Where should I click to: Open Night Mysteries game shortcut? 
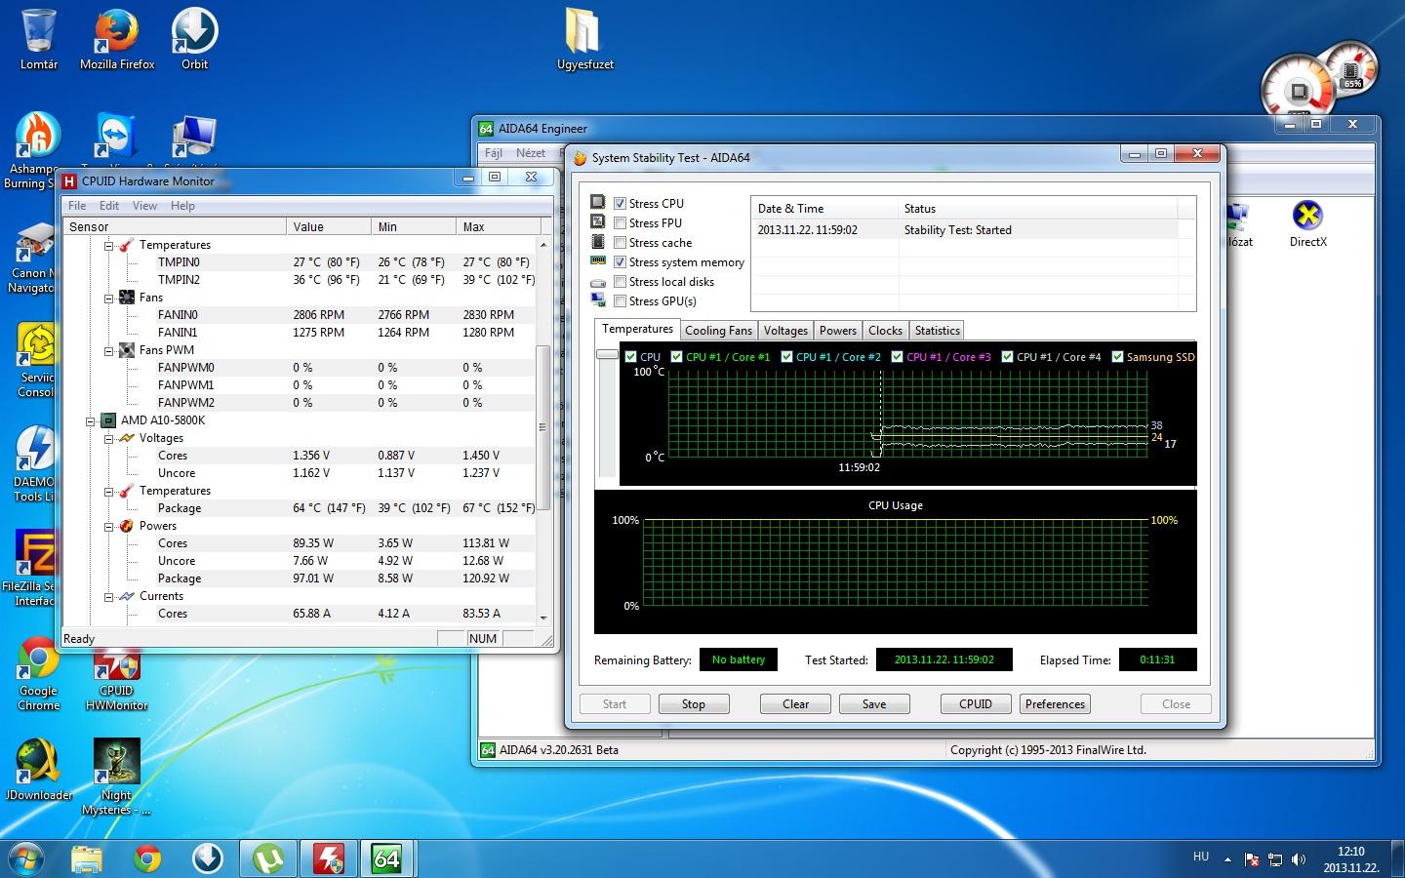point(116,777)
